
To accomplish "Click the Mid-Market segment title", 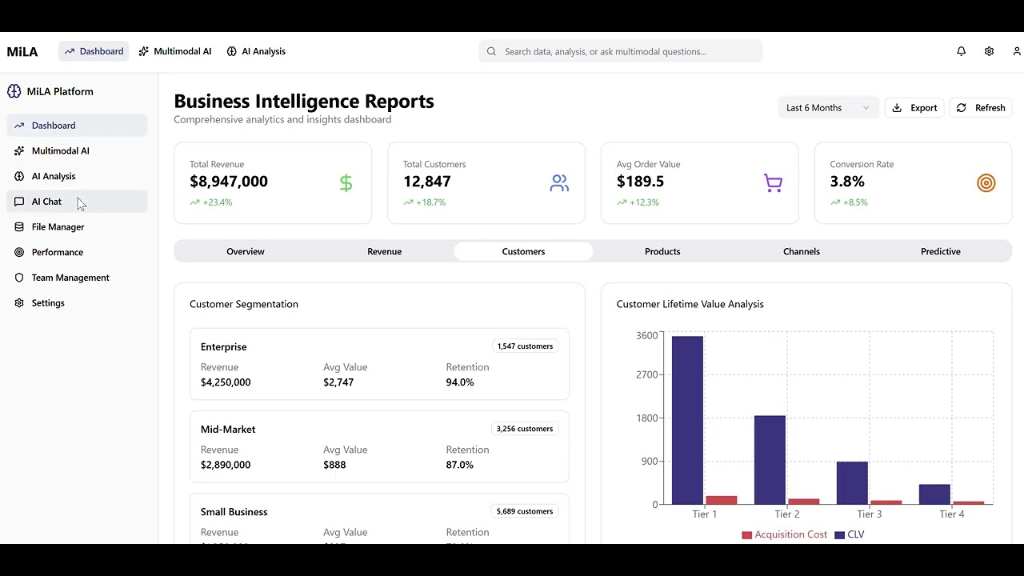I will point(228,430).
